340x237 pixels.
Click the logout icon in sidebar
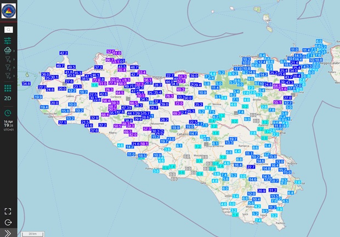[8, 222]
